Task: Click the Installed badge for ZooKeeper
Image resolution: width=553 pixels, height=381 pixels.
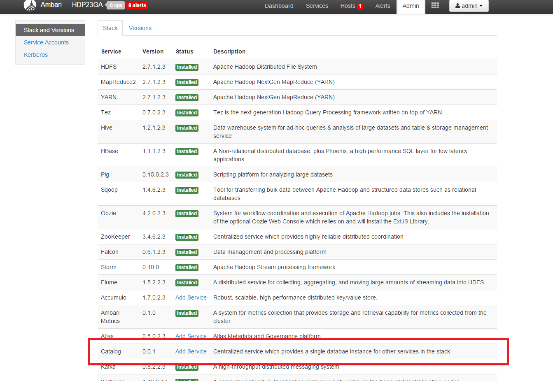Action: 187,237
